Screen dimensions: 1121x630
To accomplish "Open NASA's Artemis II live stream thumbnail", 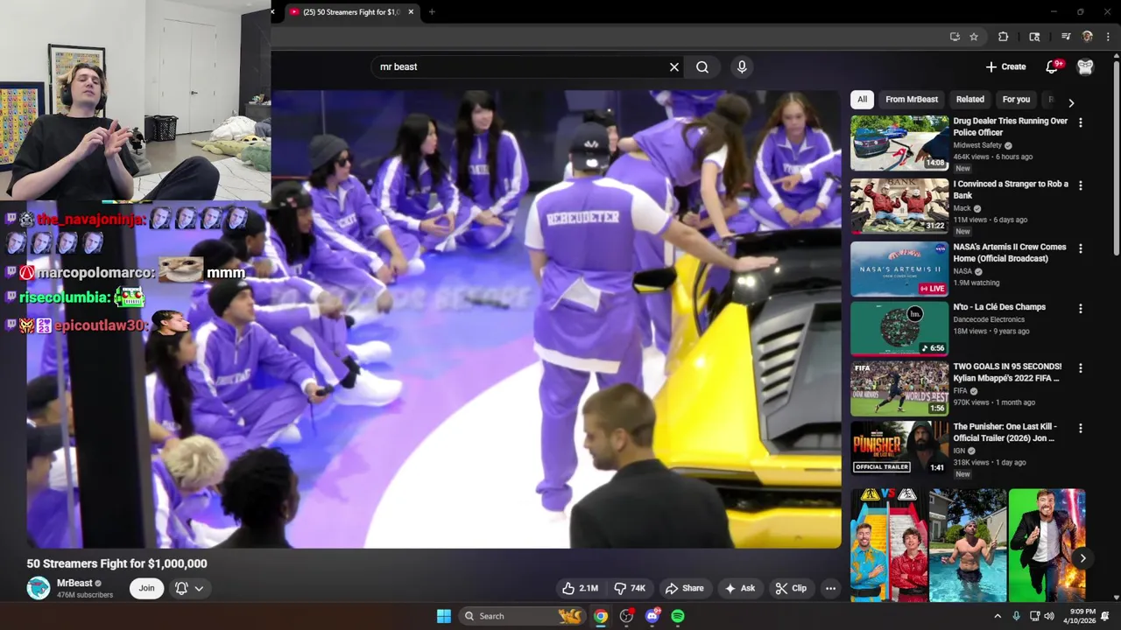I will pyautogui.click(x=899, y=269).
